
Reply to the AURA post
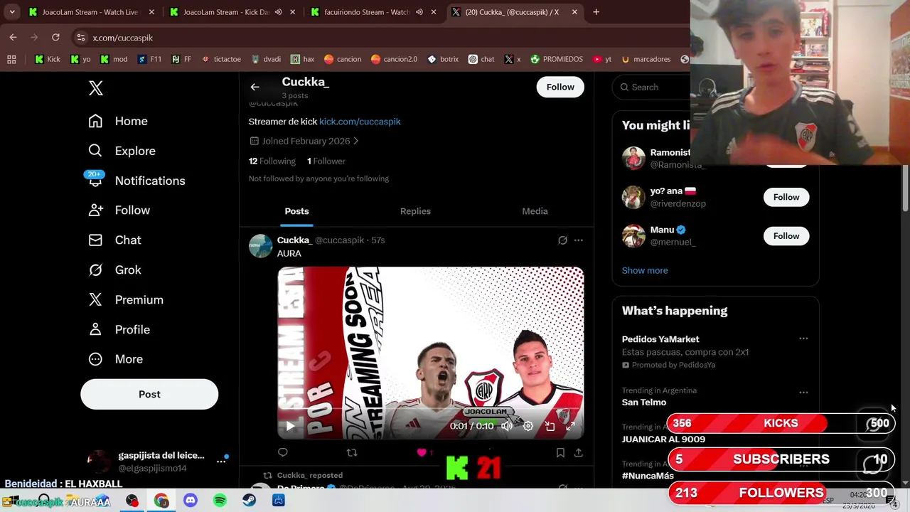(283, 452)
